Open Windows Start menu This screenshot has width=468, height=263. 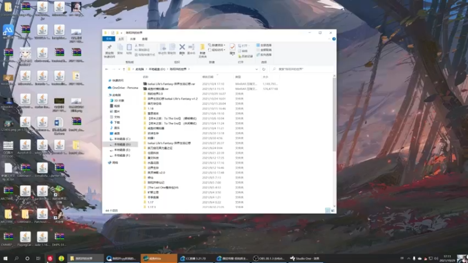5,258
